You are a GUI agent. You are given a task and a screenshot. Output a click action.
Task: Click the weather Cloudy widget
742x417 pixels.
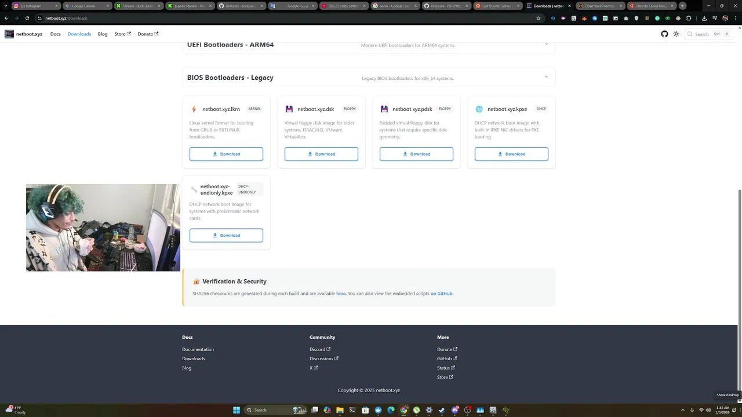pos(16,410)
